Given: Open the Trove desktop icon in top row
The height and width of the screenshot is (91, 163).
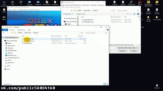Looking at the screenshot, I should pos(157,3).
